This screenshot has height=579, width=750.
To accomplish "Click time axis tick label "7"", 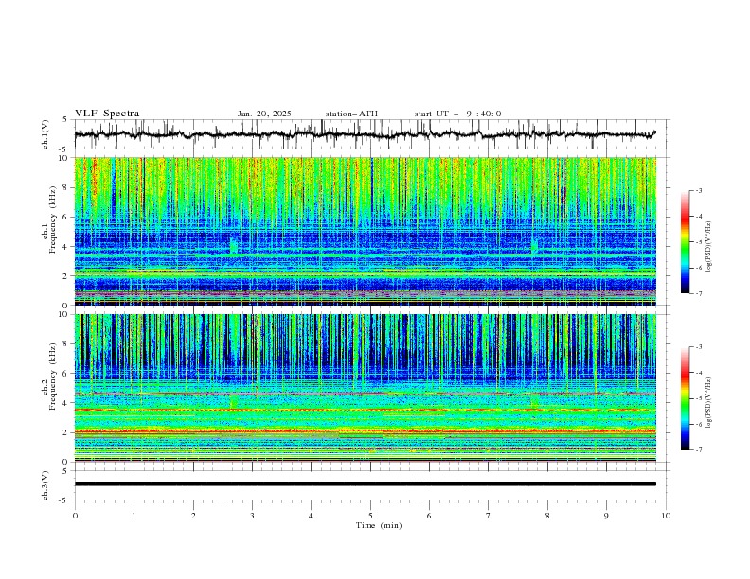I will coord(489,516).
